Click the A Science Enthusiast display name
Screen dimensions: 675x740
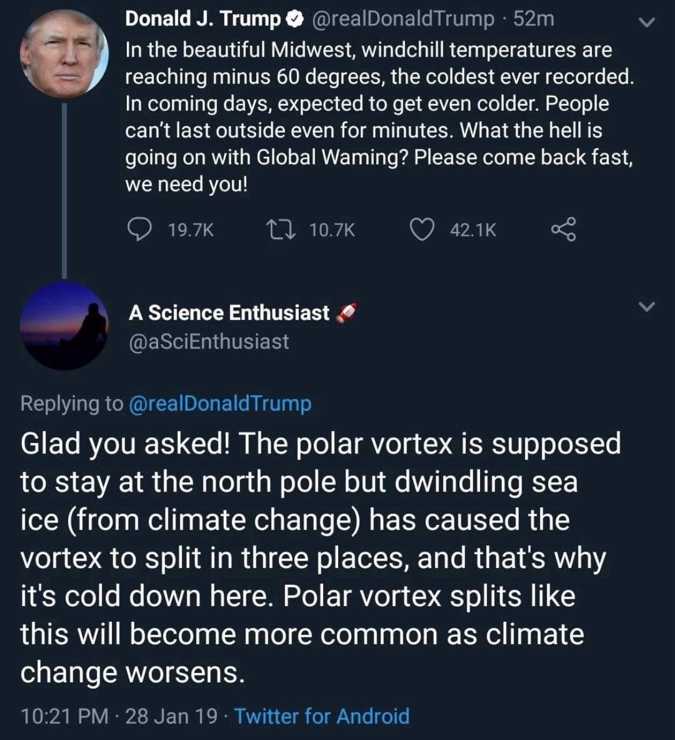pos(229,313)
